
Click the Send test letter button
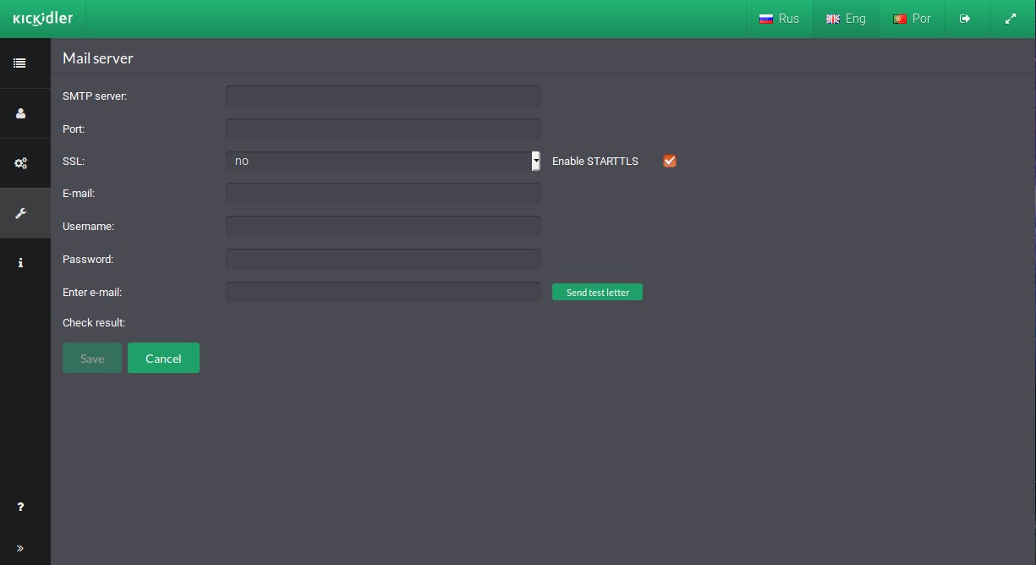[x=597, y=292]
